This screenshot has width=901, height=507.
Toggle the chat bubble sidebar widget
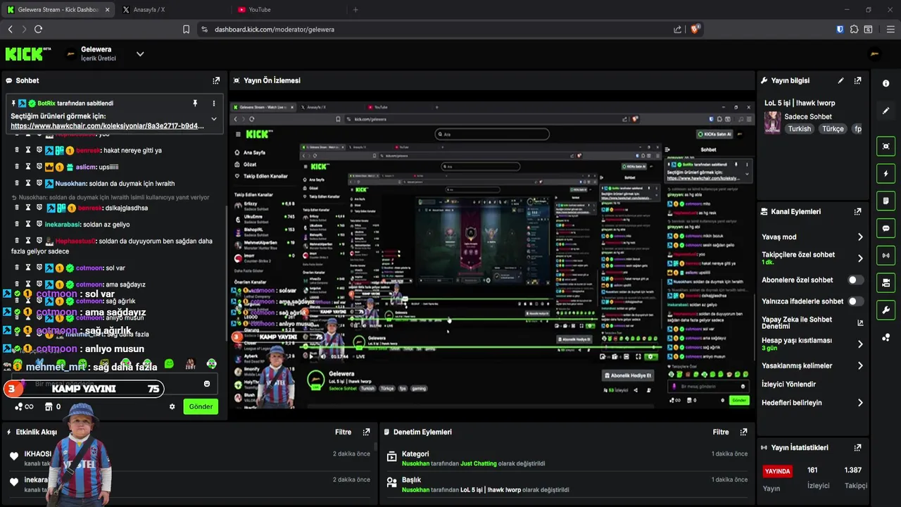pyautogui.click(x=886, y=228)
